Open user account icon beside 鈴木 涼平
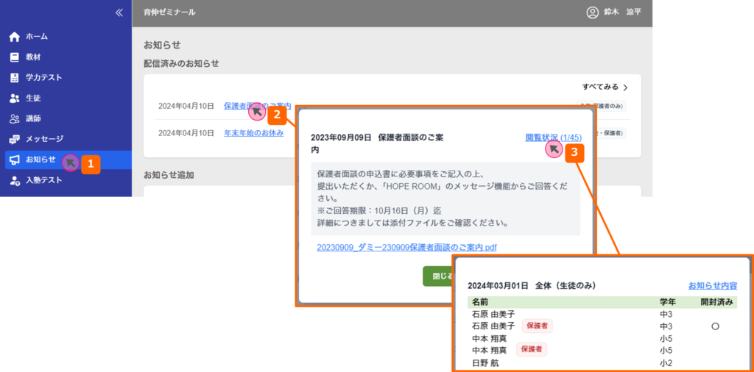Screen dimensions: 754x372 592,12
